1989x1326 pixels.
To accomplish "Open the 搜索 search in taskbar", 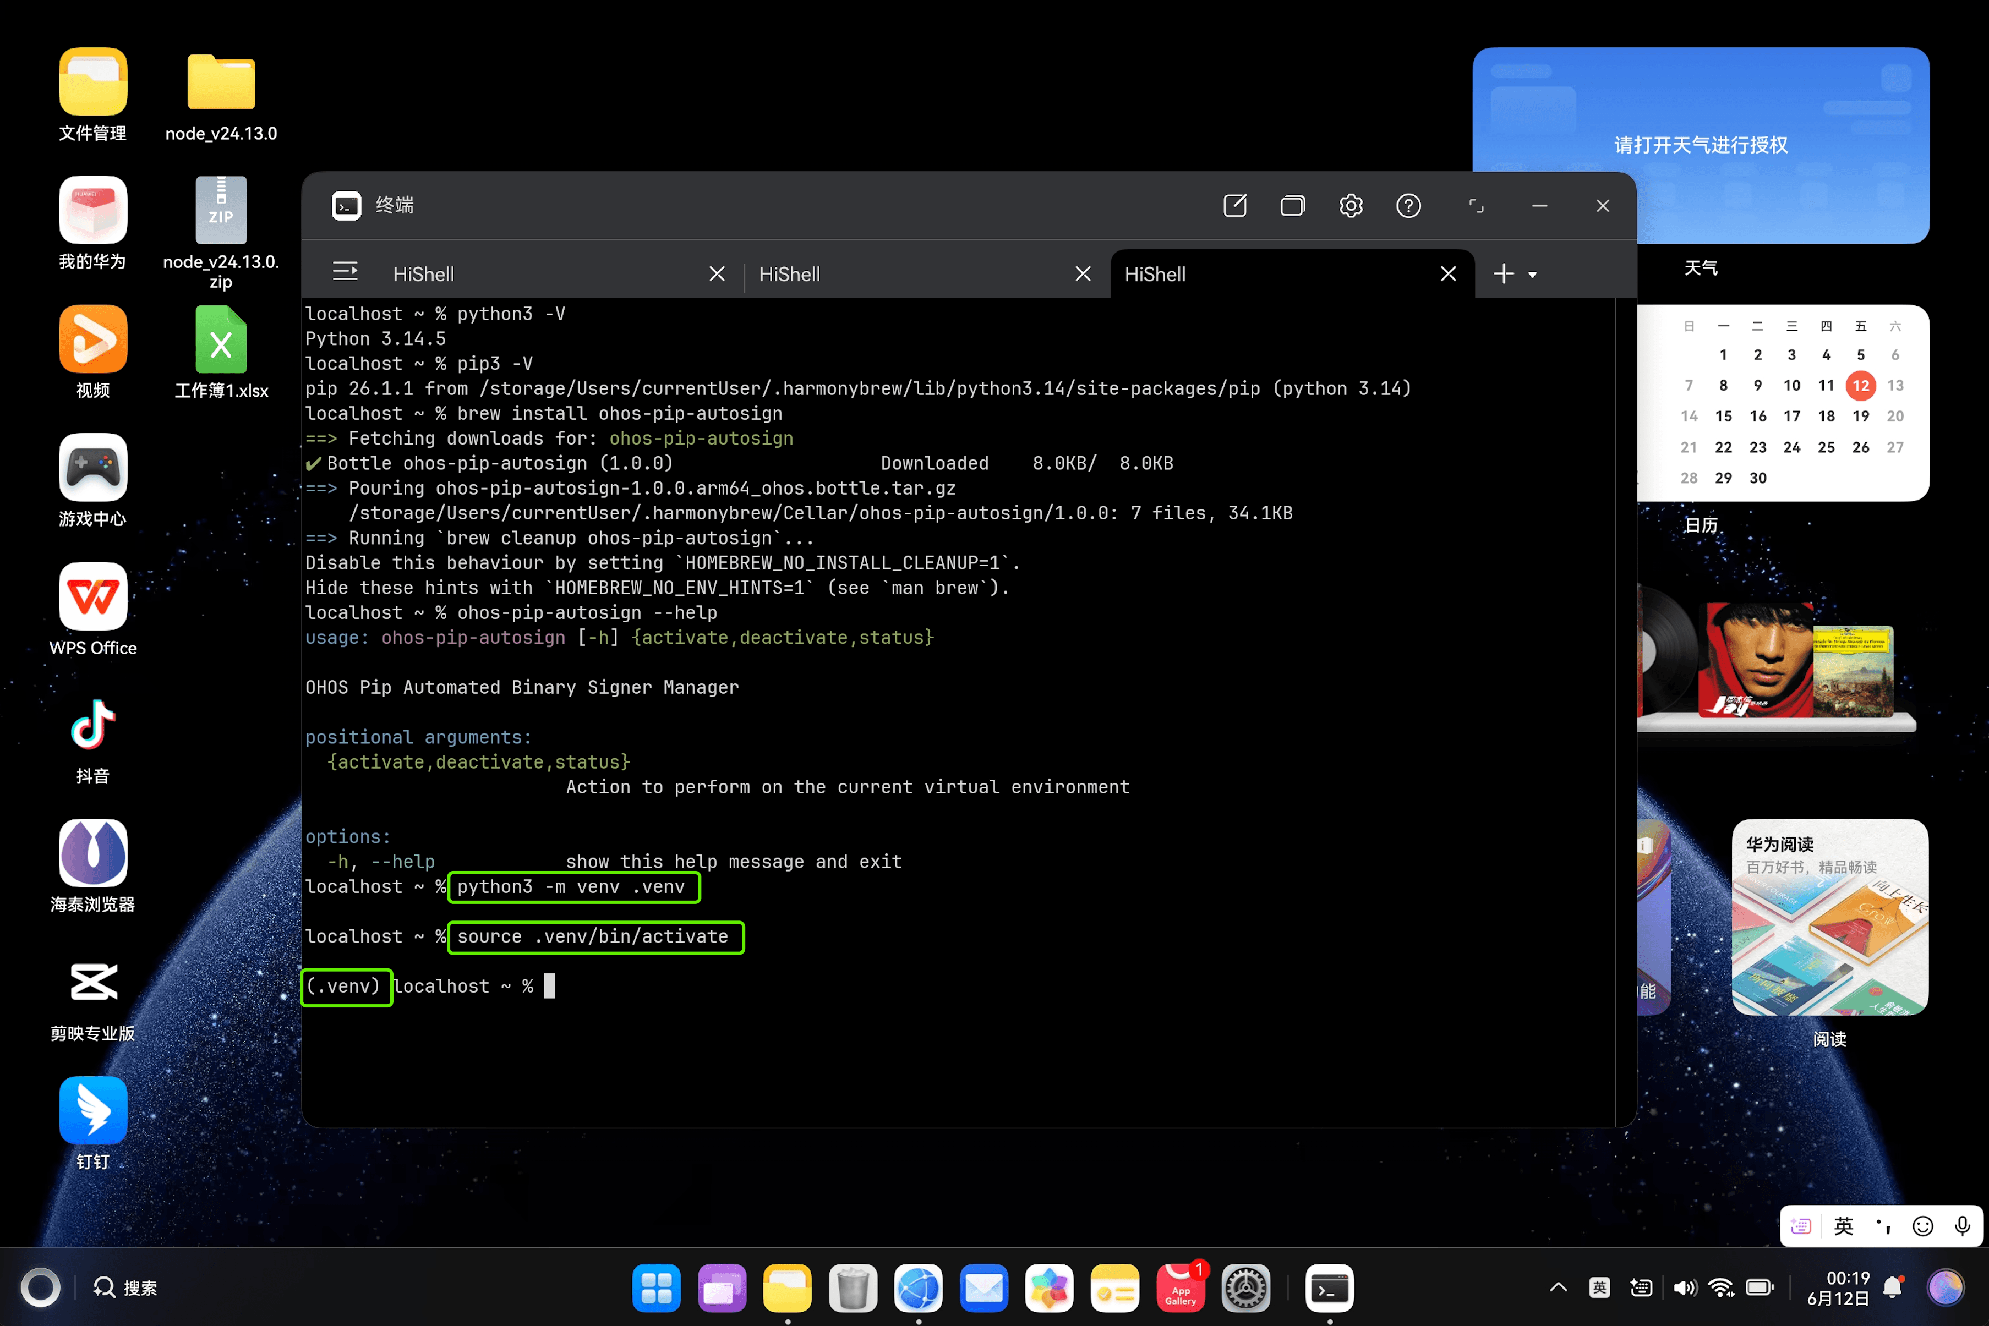I will click(125, 1287).
